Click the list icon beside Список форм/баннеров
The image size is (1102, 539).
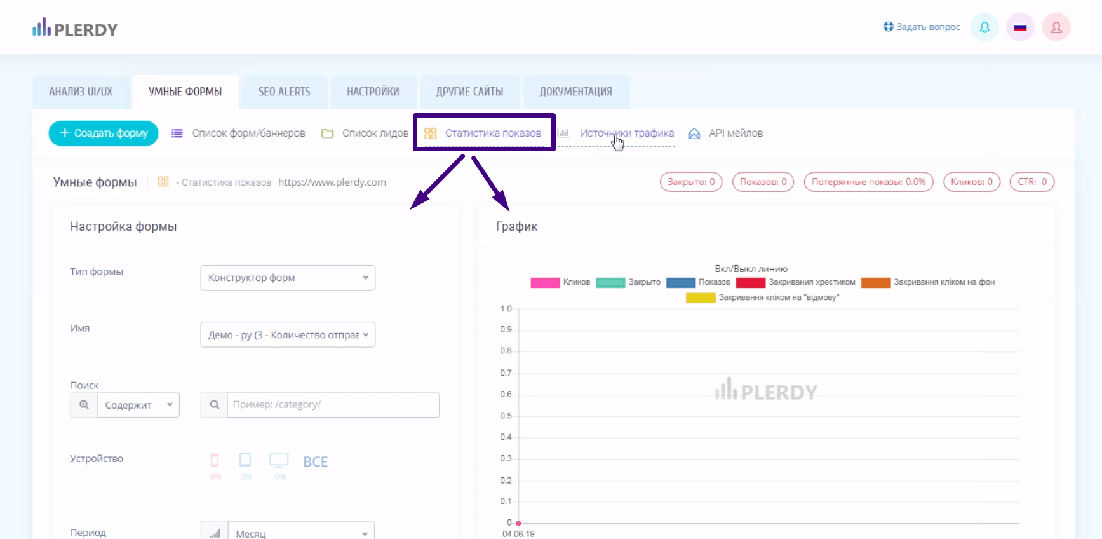click(177, 133)
